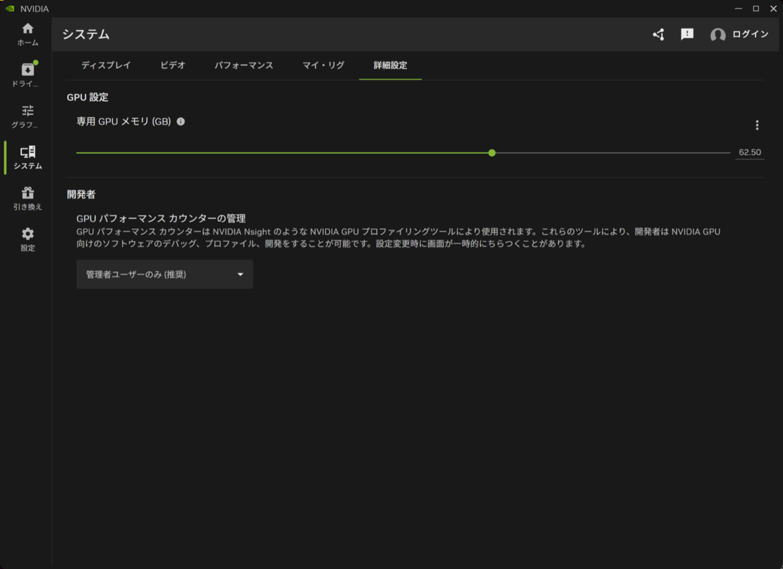
Task: Open the 引き換え (Redeem) gift icon
Action: 27,199
